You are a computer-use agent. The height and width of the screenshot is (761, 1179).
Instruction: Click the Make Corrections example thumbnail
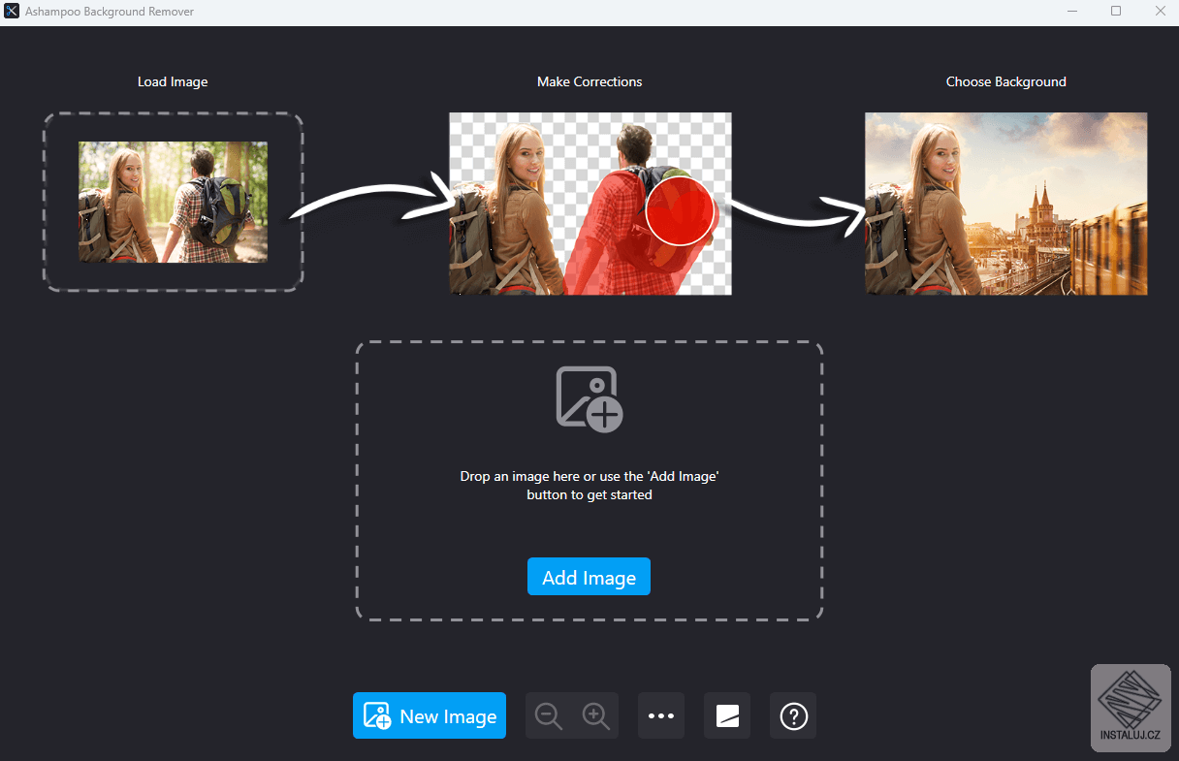point(590,204)
